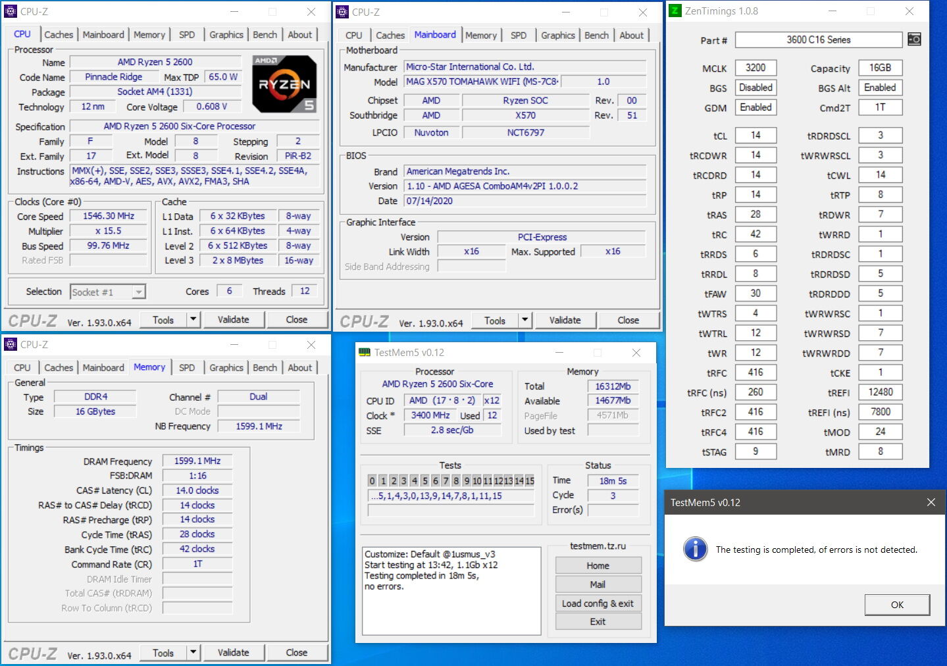This screenshot has width=947, height=666.
Task: Click the TestMem5 Total memory 16312Mb
Action: [613, 386]
